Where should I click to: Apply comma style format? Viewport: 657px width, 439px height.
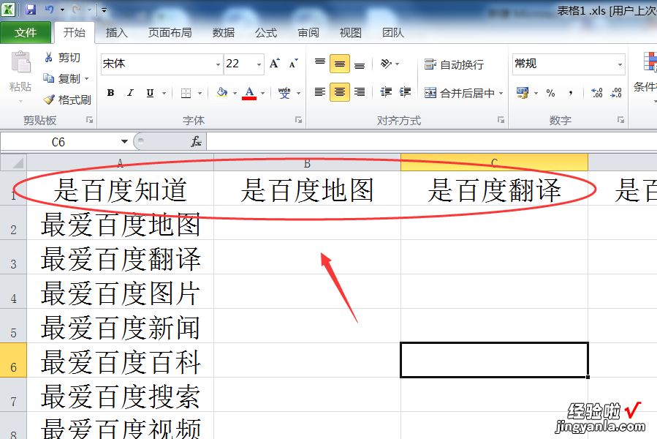click(571, 93)
